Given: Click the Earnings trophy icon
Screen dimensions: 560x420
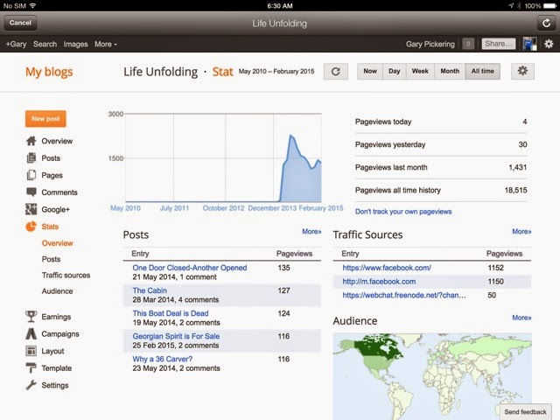Looking at the screenshot, I should tap(31, 317).
